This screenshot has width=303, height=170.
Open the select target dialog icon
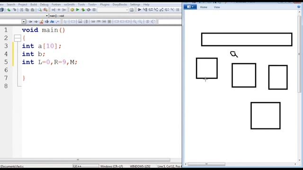[132, 9]
